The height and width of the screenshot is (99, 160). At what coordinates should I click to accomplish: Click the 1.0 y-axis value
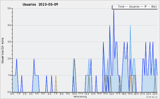(x=9, y=75)
